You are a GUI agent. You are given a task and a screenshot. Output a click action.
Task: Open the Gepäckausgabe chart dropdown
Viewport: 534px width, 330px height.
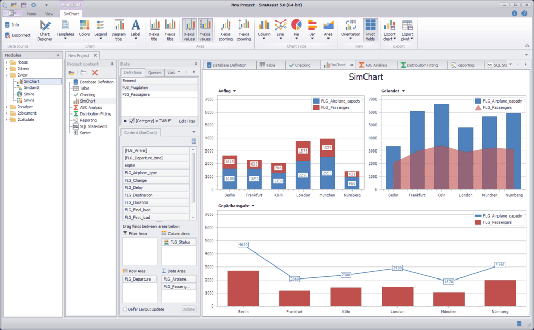(x=253, y=206)
